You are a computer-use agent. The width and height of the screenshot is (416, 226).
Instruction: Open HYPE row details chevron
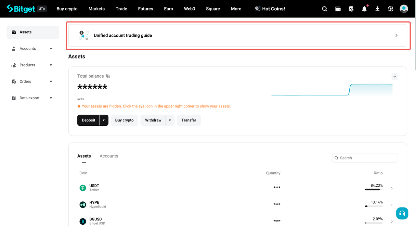tap(392, 205)
